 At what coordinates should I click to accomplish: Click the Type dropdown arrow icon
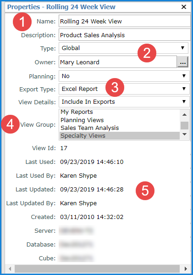182,48
